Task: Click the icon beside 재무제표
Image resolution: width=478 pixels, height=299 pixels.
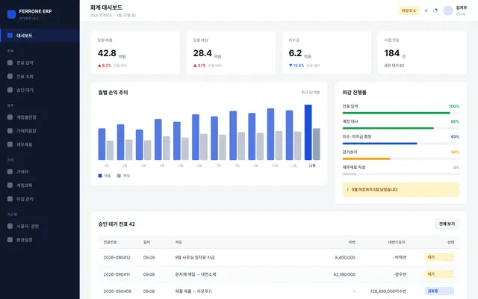Action: pyautogui.click(x=10, y=144)
